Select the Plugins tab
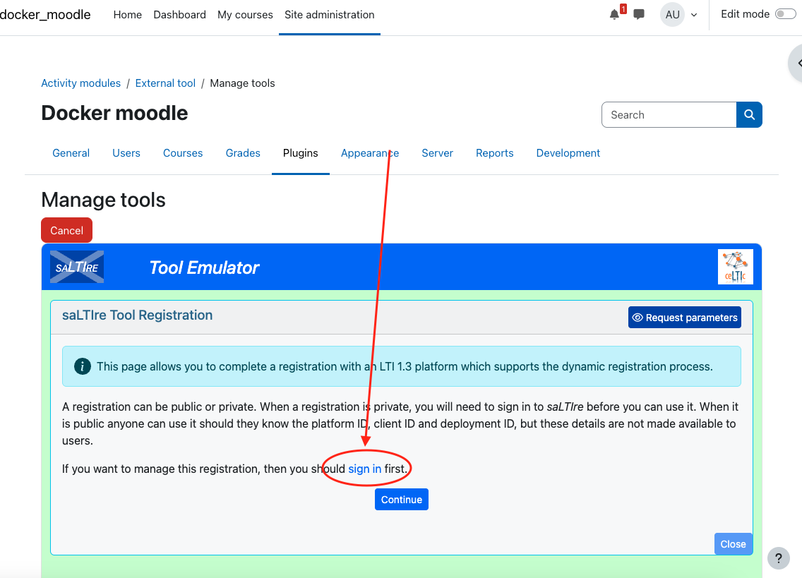The image size is (802, 578). pyautogui.click(x=300, y=153)
